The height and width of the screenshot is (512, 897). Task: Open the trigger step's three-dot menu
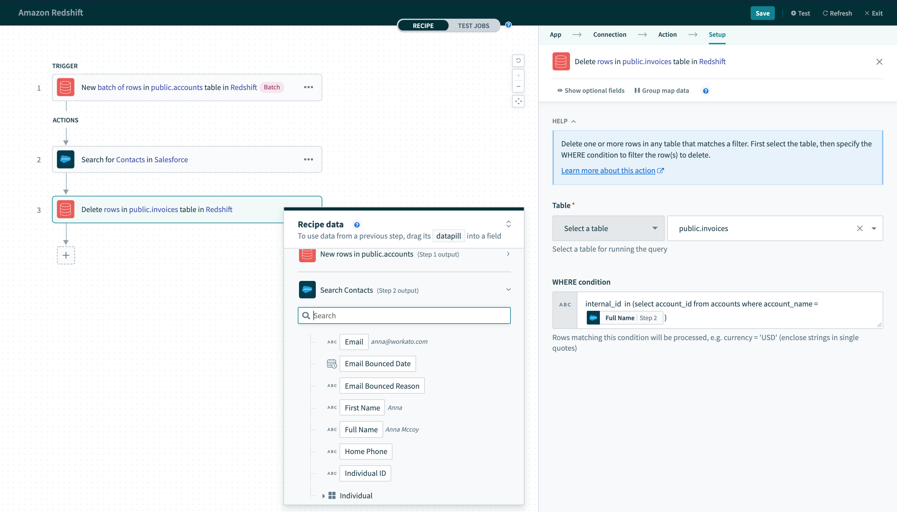[x=308, y=87]
